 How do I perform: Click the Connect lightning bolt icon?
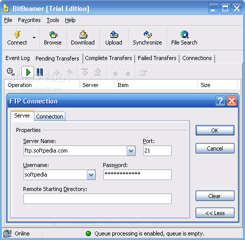point(17,34)
